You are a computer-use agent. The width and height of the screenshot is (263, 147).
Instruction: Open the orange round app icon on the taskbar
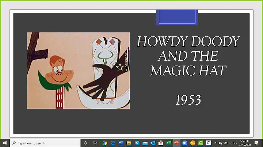point(193,143)
